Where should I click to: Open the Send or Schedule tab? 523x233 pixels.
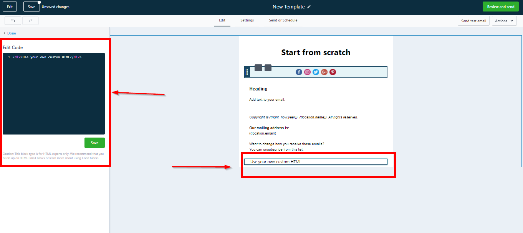(283, 20)
